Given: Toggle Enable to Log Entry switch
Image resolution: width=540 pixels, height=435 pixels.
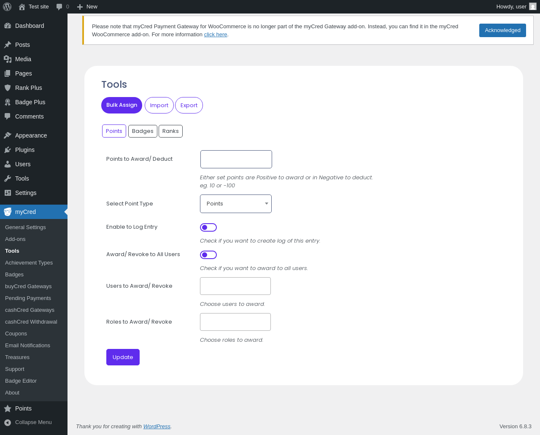Looking at the screenshot, I should (x=208, y=227).
